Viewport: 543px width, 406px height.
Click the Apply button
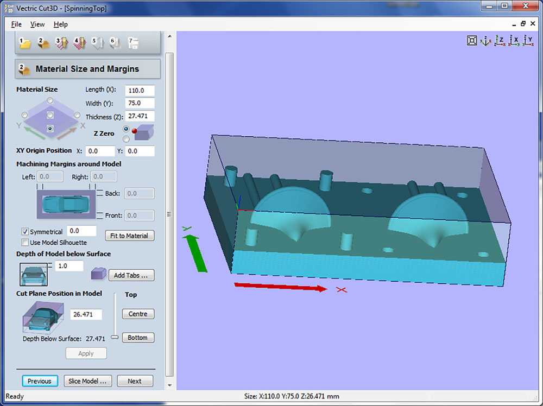(x=86, y=353)
